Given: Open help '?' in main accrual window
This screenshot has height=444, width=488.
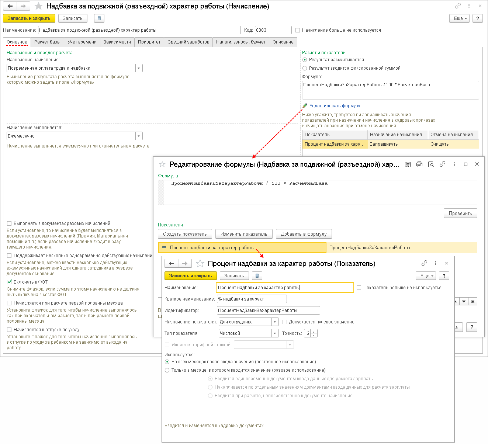Looking at the screenshot, I should click(478, 18).
